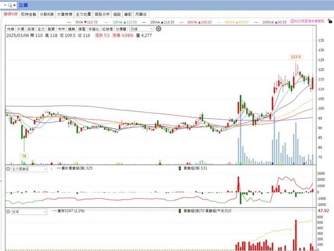Expand the small dropdown arrow before the magnifier
Image resolution: width=334 pixels, height=251 pixels.
click(x=5, y=5)
